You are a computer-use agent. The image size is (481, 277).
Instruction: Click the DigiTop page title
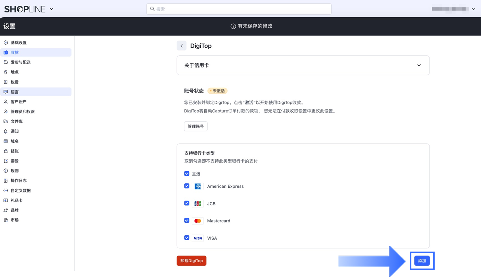tap(201, 46)
